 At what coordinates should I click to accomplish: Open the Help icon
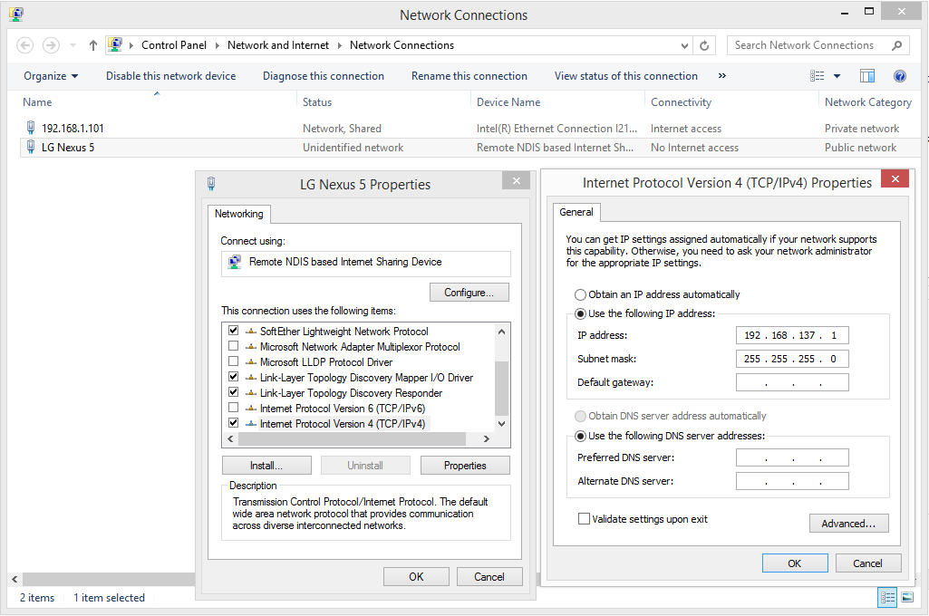tap(899, 76)
